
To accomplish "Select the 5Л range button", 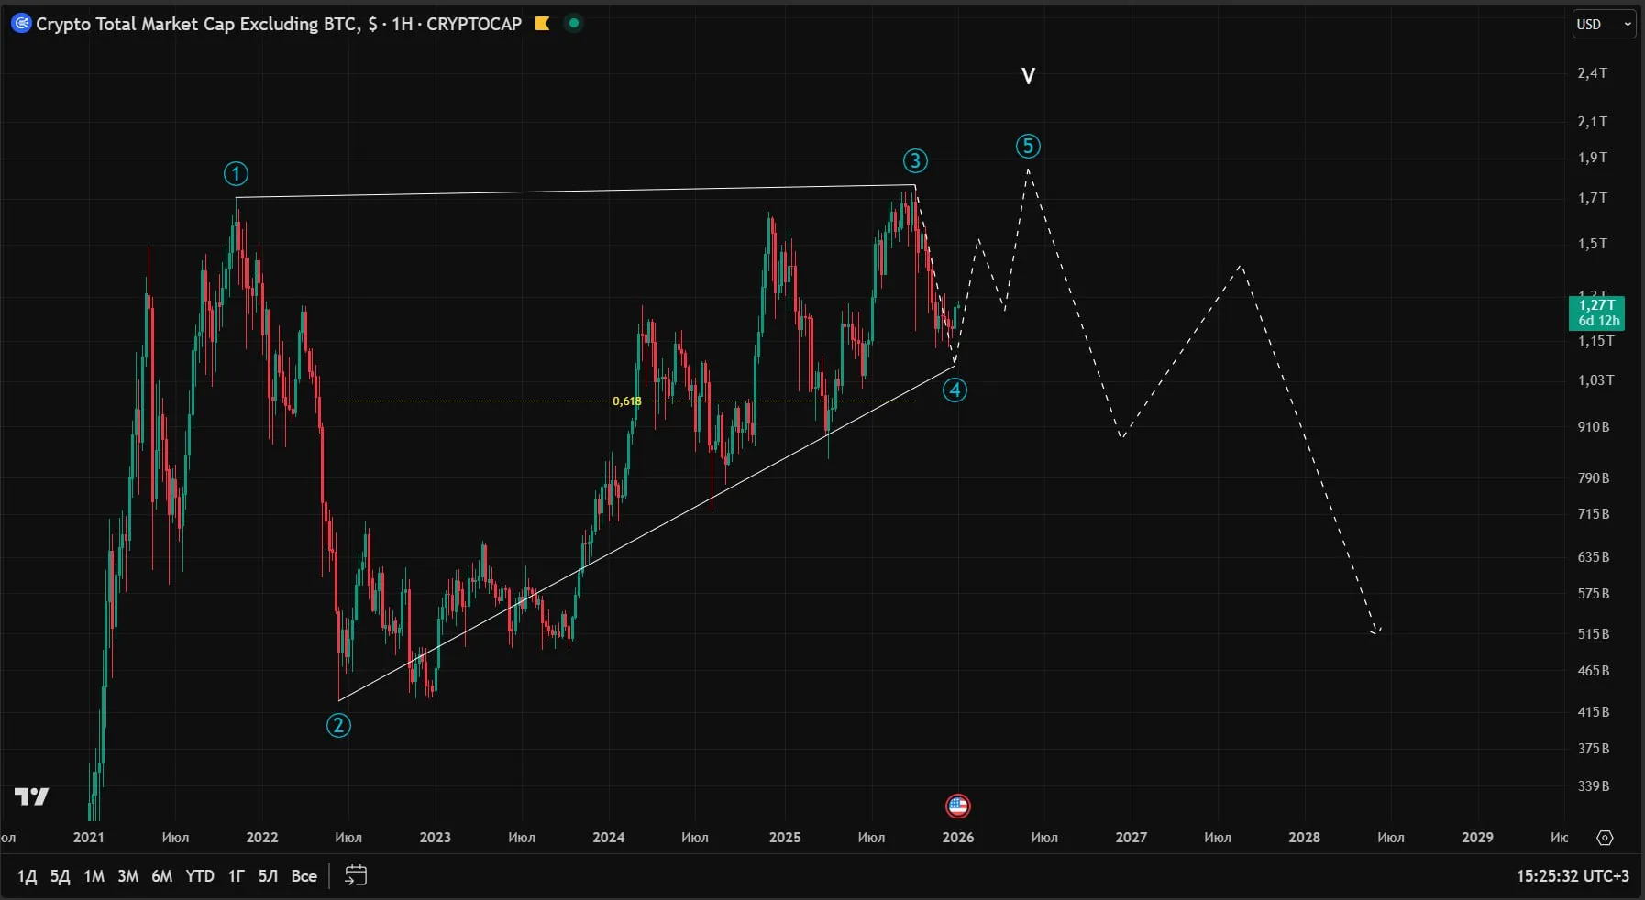I will 268,876.
